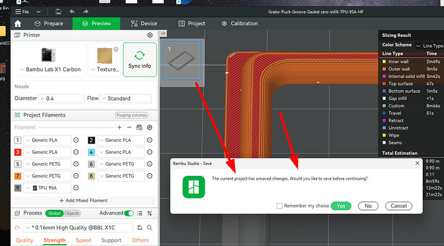
Task: Open the Quality settings tab
Action: tap(24, 240)
